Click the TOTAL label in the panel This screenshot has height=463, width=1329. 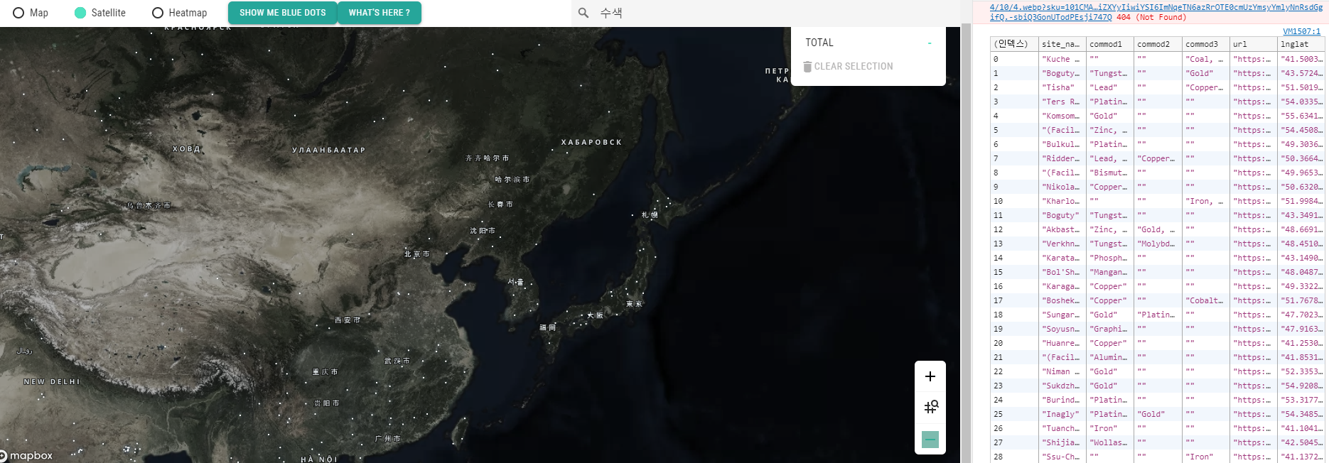click(819, 43)
